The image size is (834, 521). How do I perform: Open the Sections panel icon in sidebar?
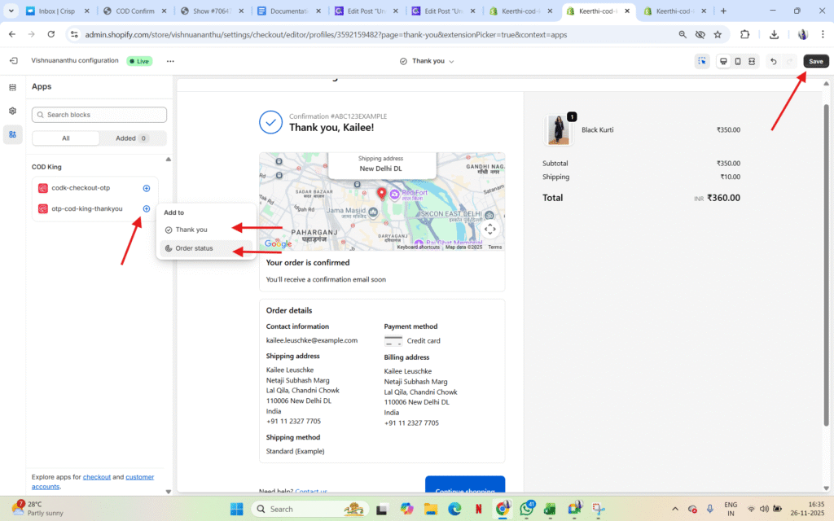click(x=13, y=87)
